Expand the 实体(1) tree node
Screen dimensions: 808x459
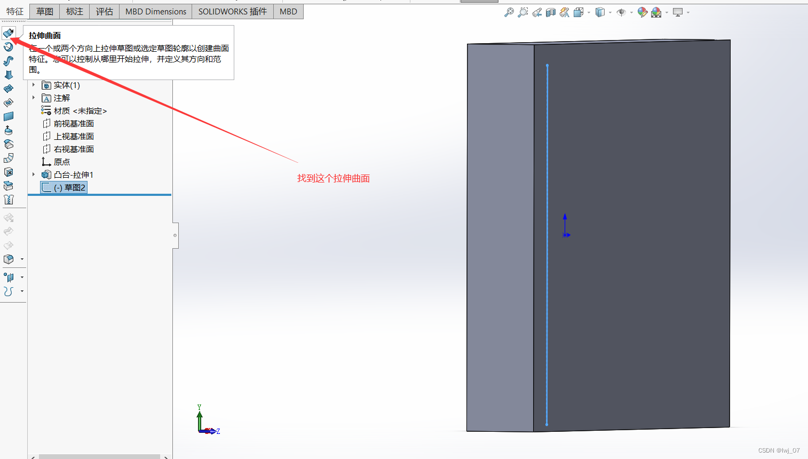point(34,85)
